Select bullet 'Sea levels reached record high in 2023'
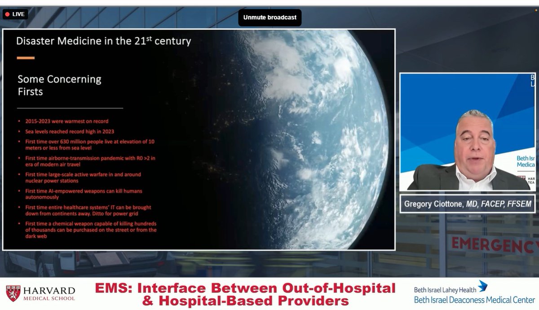This screenshot has height=310, width=539. pos(70,131)
